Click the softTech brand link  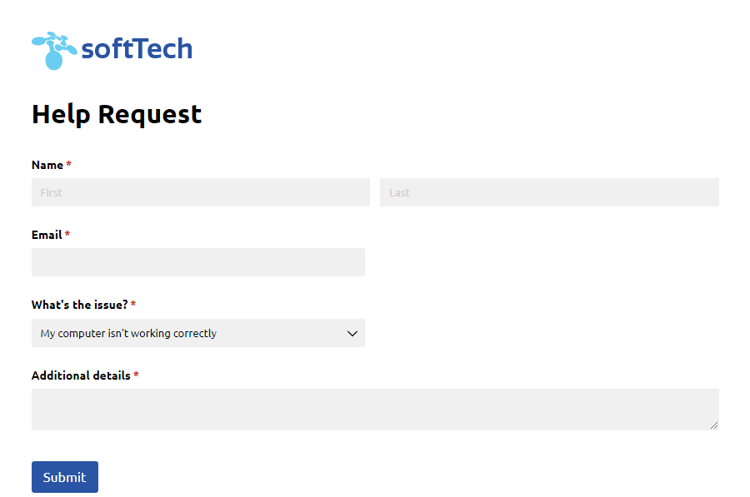[112, 48]
